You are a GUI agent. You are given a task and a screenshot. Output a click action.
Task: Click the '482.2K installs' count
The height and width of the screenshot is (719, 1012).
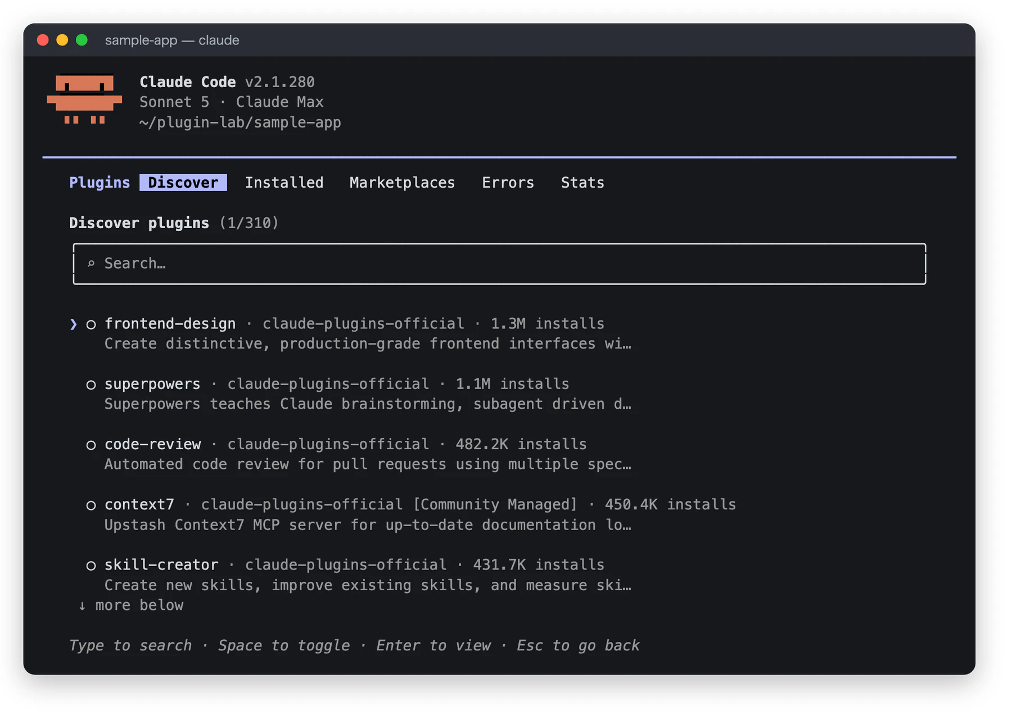(x=521, y=444)
